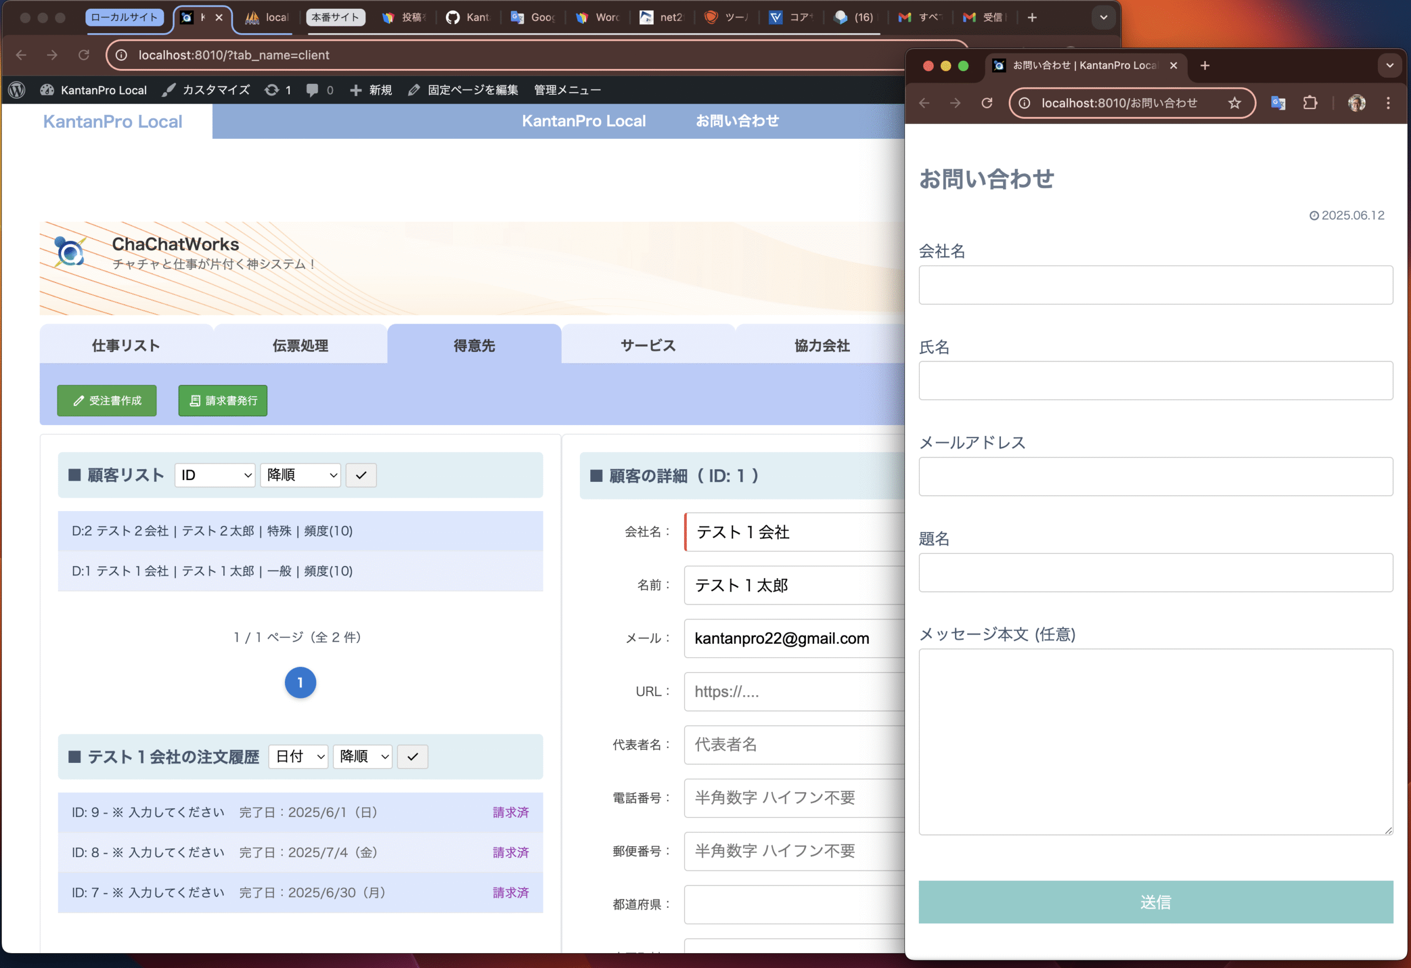1411x968 pixels.
Task: Click the 会社名 field in contact form
Action: coord(1155,285)
